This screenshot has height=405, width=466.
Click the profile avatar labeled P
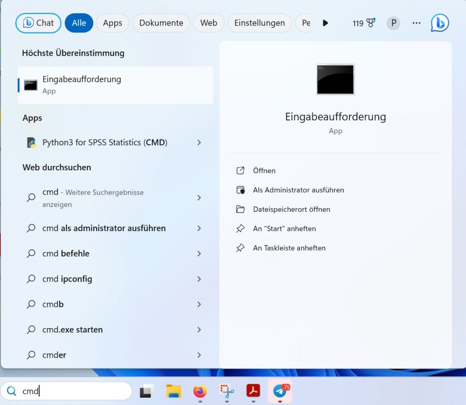393,23
